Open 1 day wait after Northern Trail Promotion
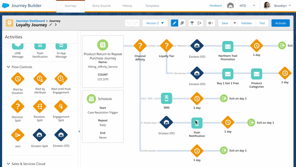This screenshot has width=296, height=167. (256, 46)
